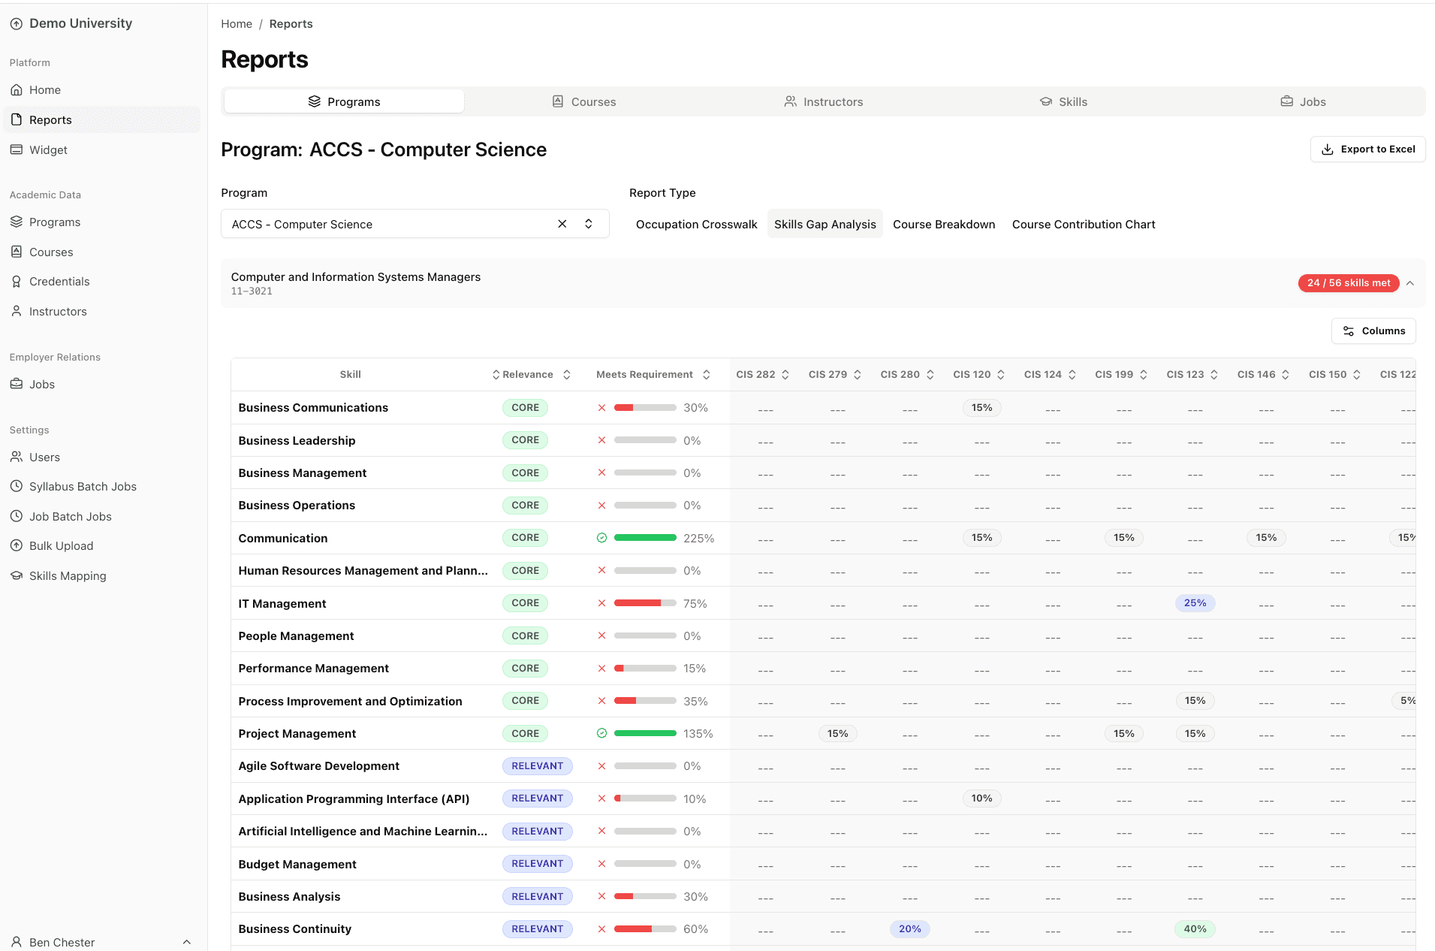This screenshot has height=951, width=1435.
Task: Click the IT Management 75% progress bar
Action: [x=645, y=603]
